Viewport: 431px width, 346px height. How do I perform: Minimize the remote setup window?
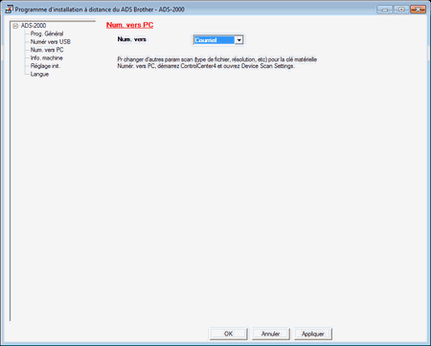click(x=385, y=10)
